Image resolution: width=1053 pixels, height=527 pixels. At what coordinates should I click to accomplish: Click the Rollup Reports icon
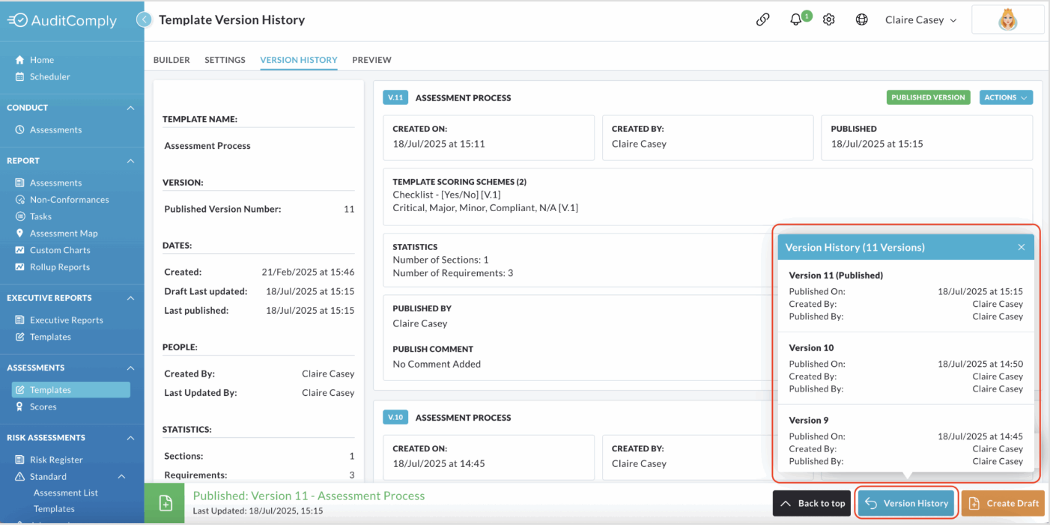pos(20,267)
